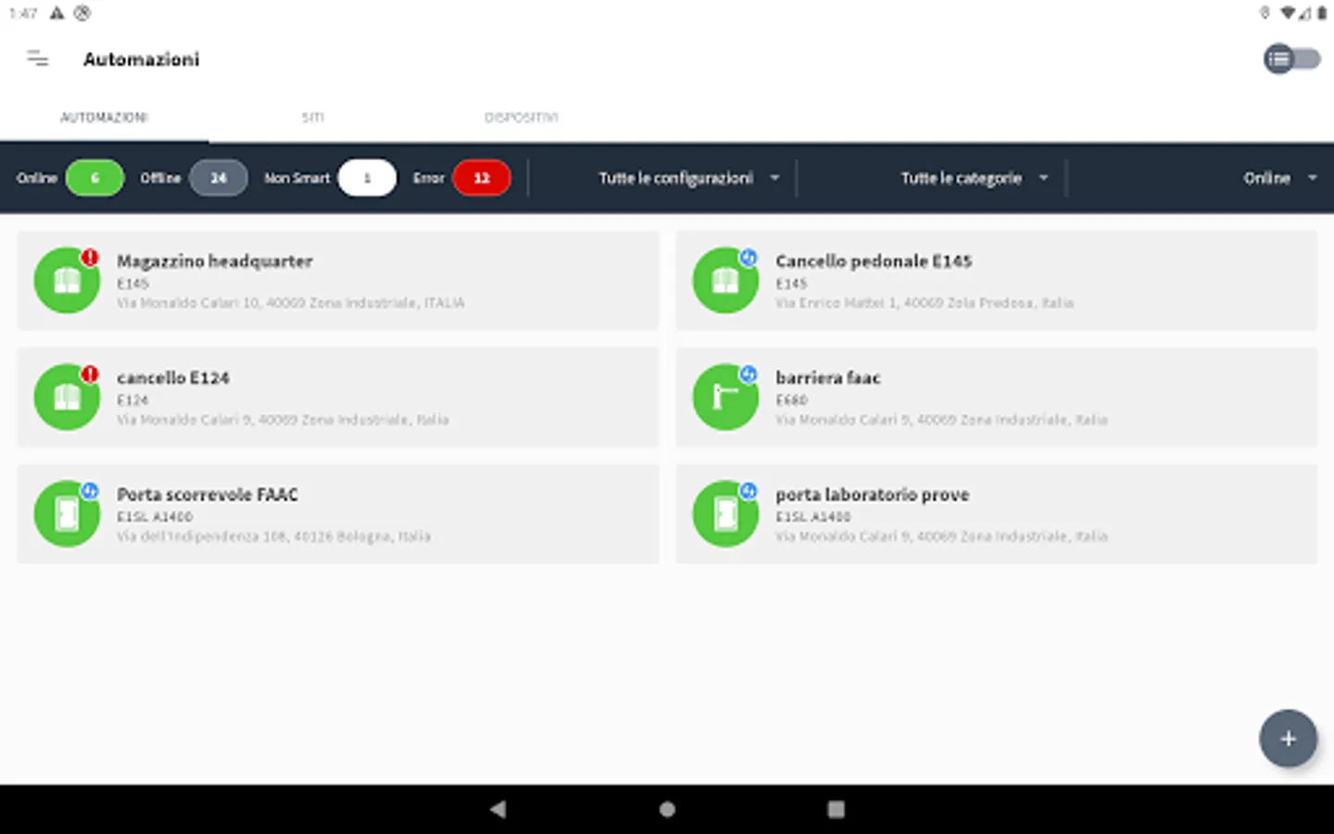Tap Android home navigation button
1334x834 pixels.
click(x=667, y=809)
